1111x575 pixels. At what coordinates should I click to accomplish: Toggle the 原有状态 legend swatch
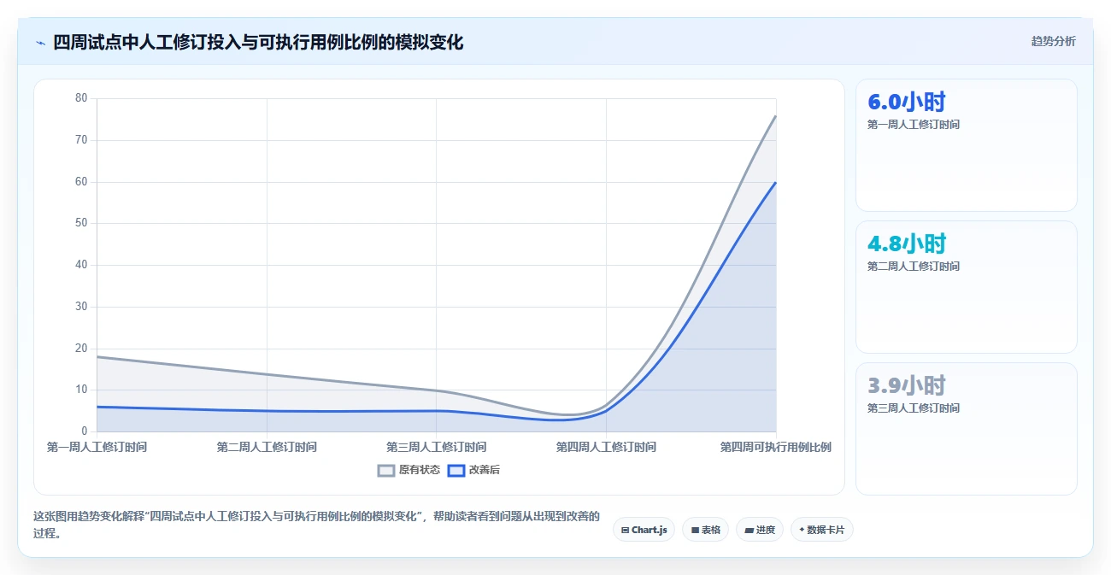(386, 470)
